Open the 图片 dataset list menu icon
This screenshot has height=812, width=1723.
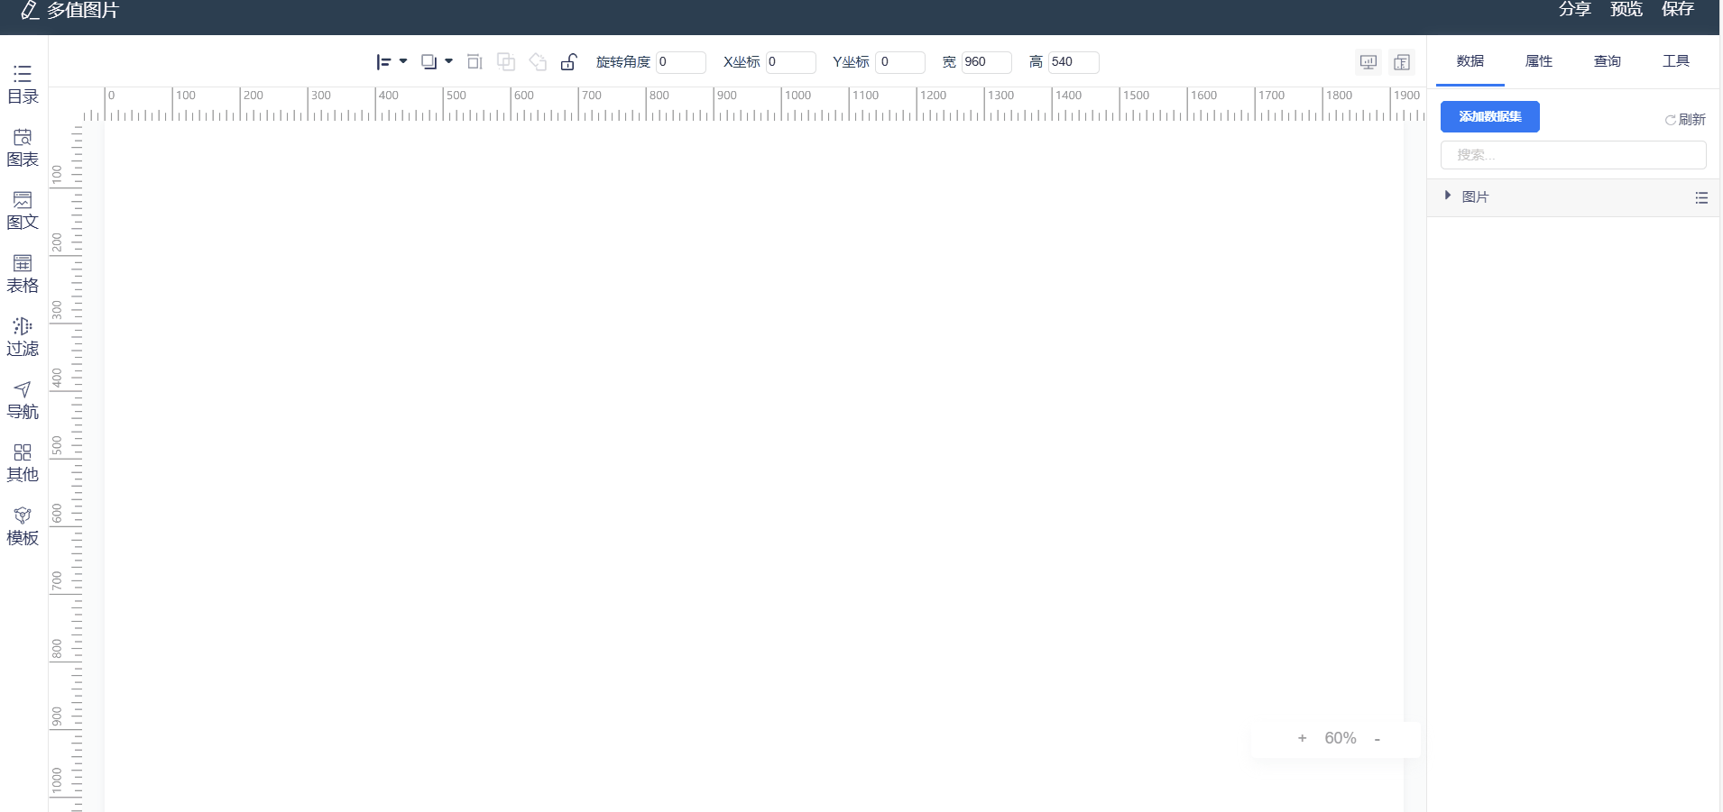click(x=1701, y=197)
